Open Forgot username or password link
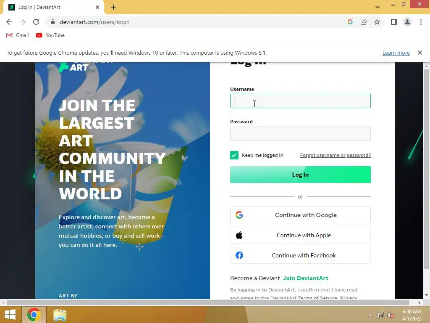 pyautogui.click(x=335, y=155)
